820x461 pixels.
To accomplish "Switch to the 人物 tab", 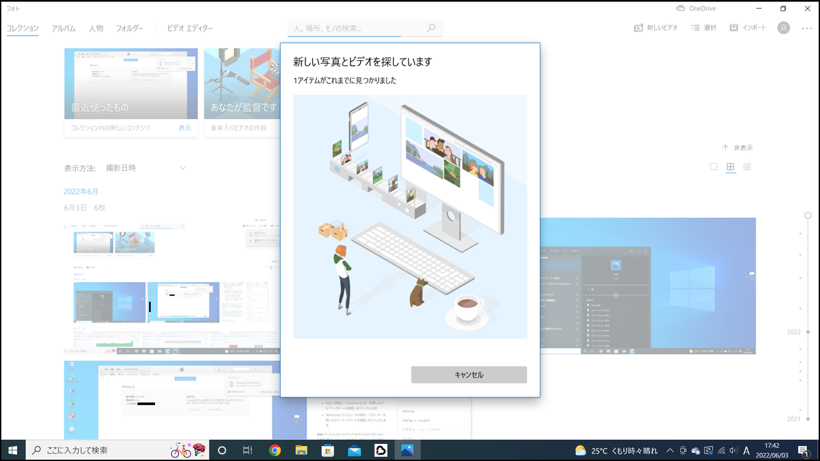I will click(x=96, y=28).
